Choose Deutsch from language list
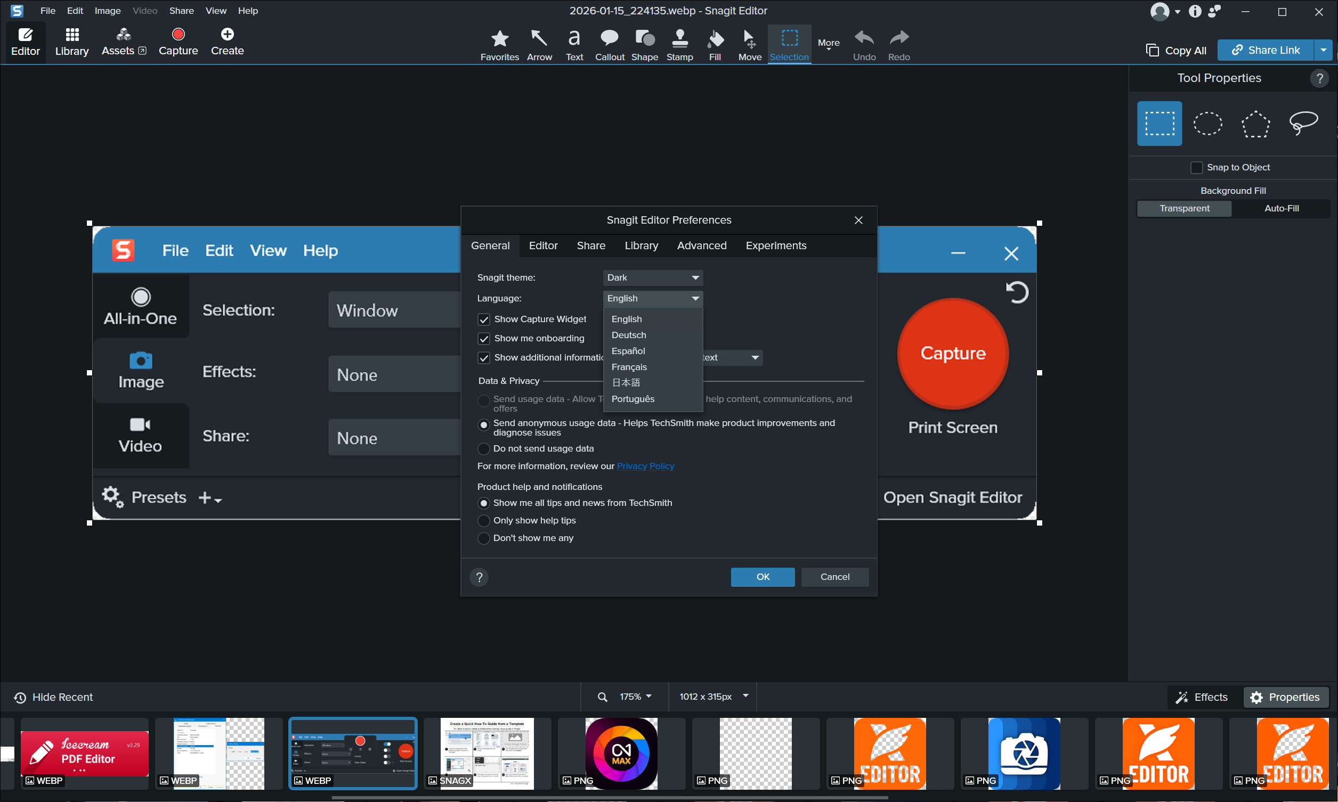The width and height of the screenshot is (1338, 802). (x=628, y=335)
